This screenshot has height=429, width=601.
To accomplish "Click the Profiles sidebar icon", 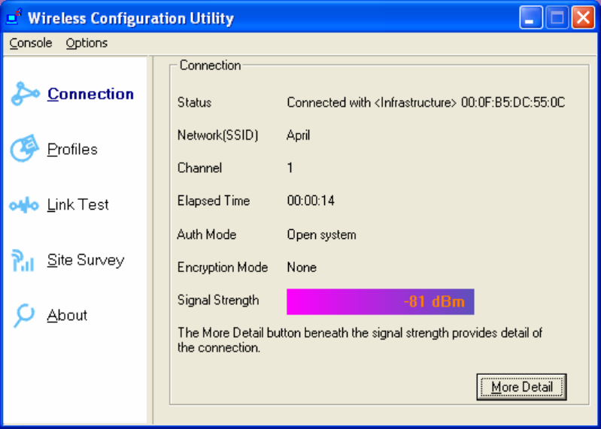I will [x=24, y=150].
